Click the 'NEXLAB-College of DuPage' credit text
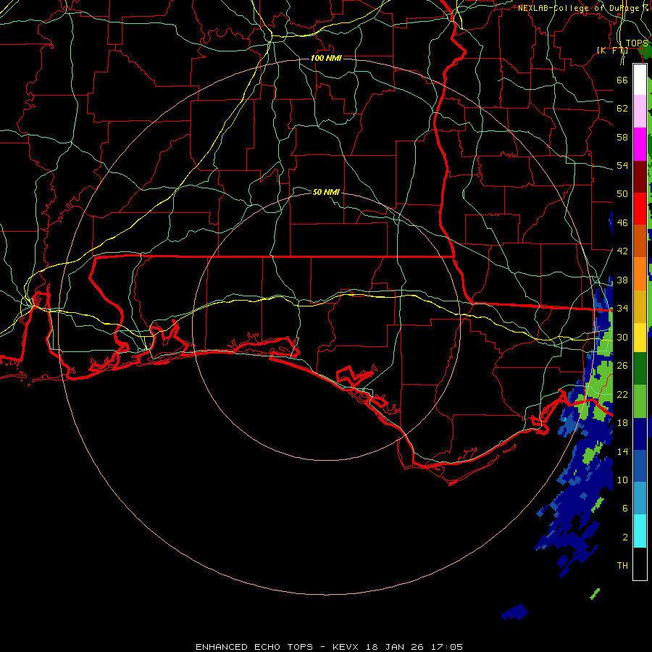 click(578, 8)
